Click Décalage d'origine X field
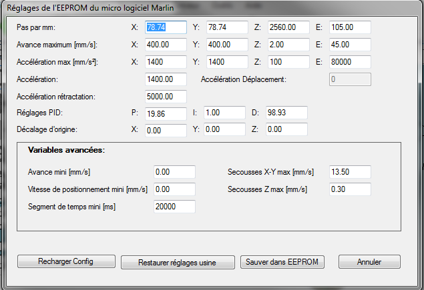This screenshot has width=424, height=290. tap(166, 131)
